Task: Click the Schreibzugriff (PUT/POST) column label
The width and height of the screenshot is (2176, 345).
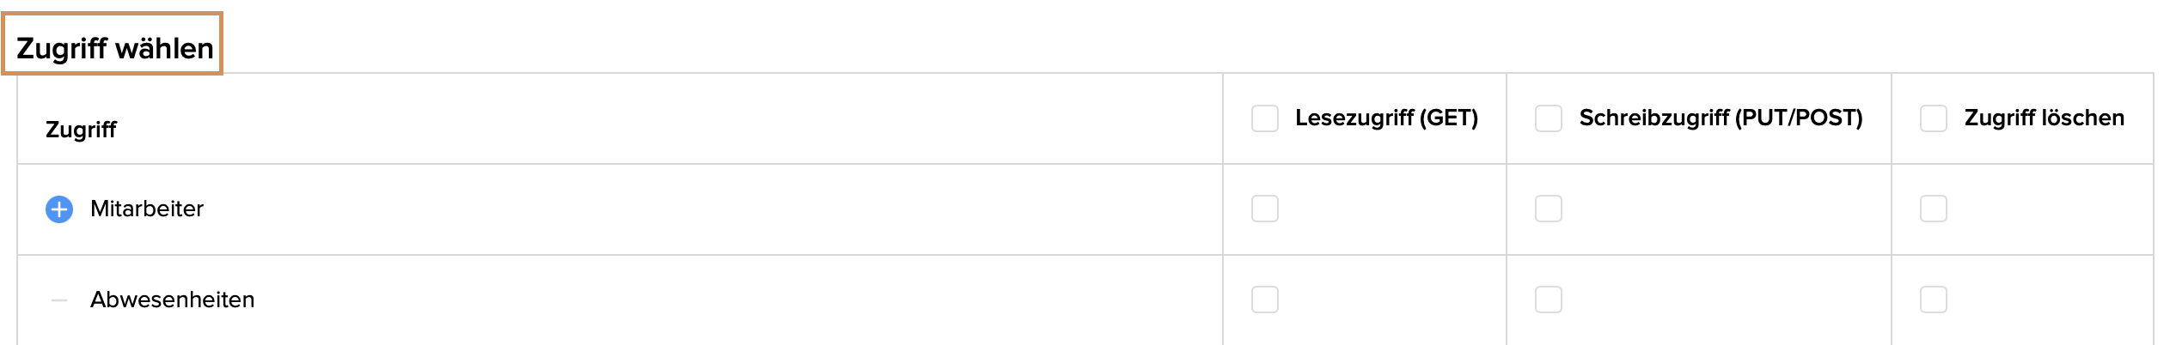Action: [1721, 118]
